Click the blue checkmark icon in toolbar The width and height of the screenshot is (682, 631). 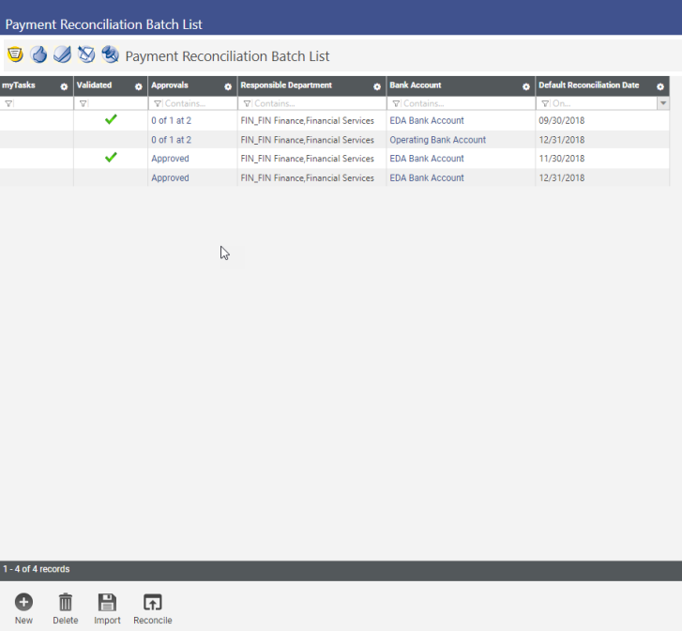coord(62,54)
